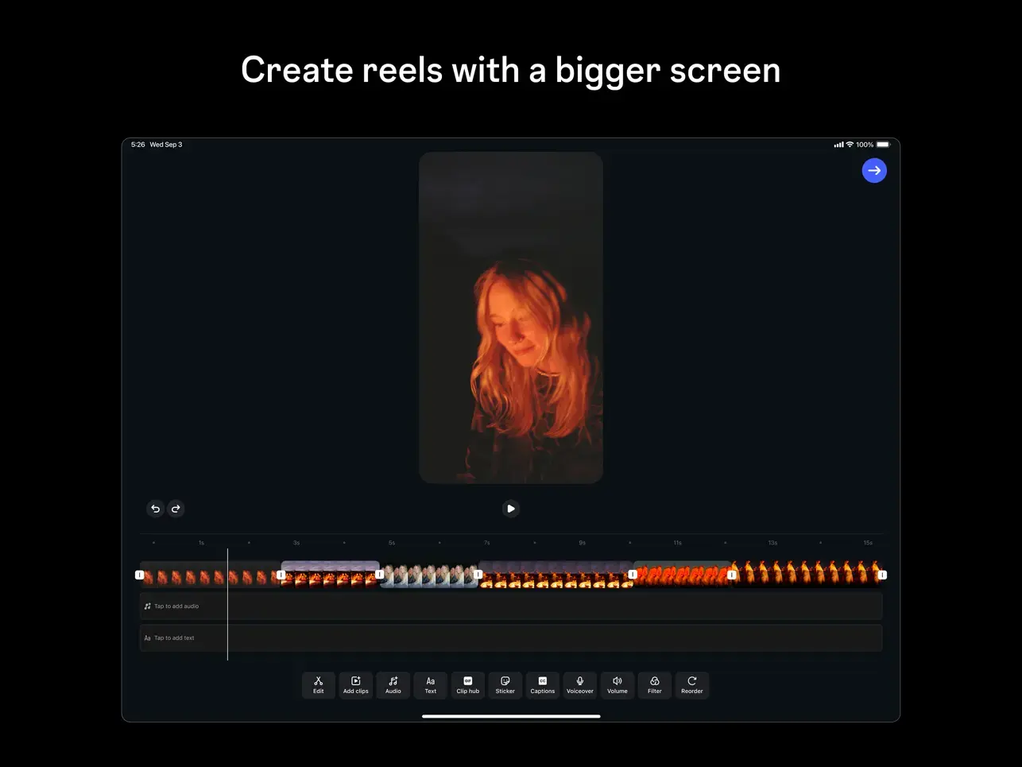Start a Voiceover recording

(x=579, y=684)
